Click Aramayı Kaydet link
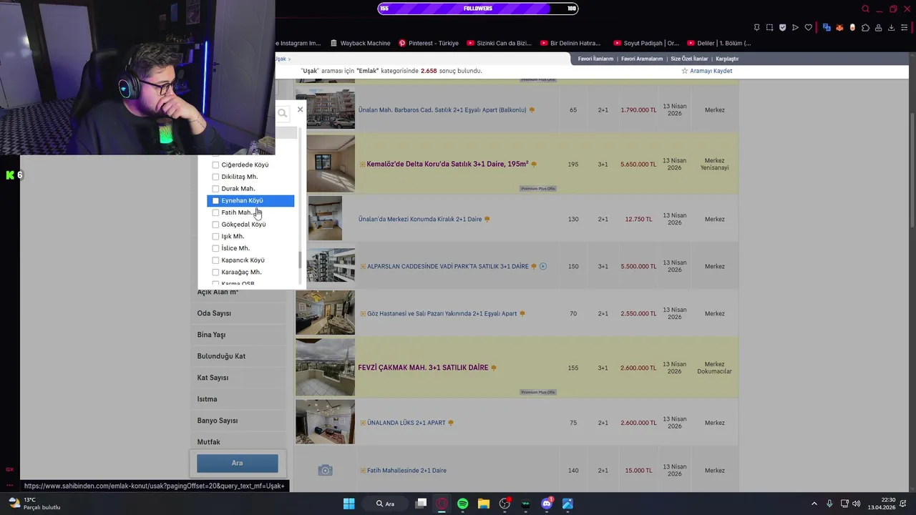Image resolution: width=916 pixels, height=515 pixels. 711,71
